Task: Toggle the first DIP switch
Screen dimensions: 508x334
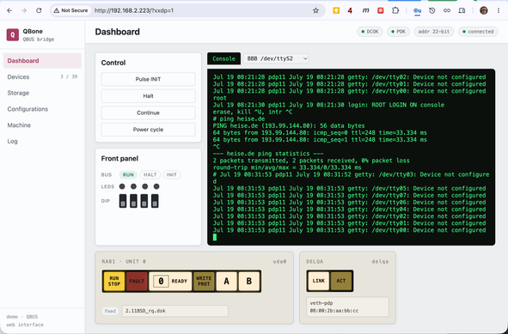Action: pyautogui.click(x=123, y=201)
